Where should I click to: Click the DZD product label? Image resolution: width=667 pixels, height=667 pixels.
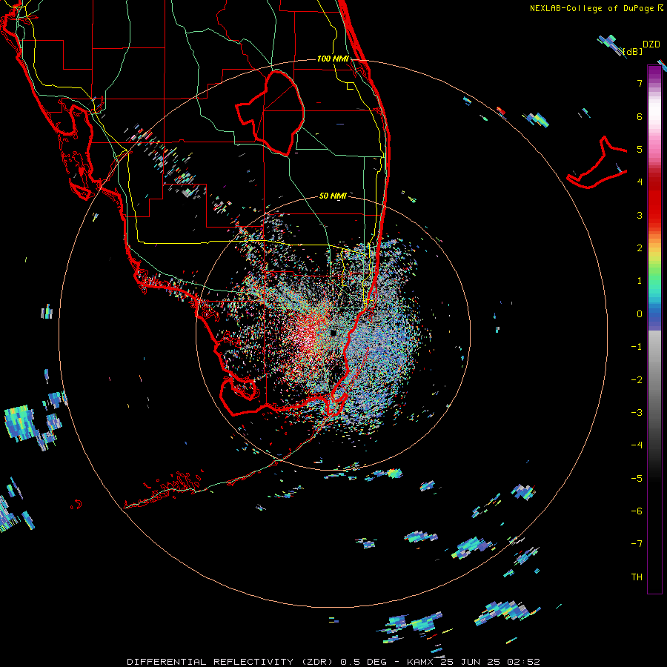(x=651, y=44)
